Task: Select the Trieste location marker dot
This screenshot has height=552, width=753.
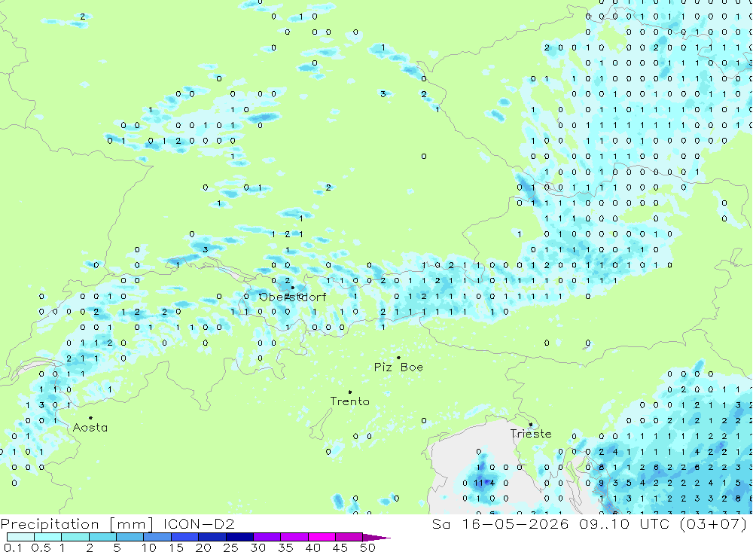Action: pos(531,424)
